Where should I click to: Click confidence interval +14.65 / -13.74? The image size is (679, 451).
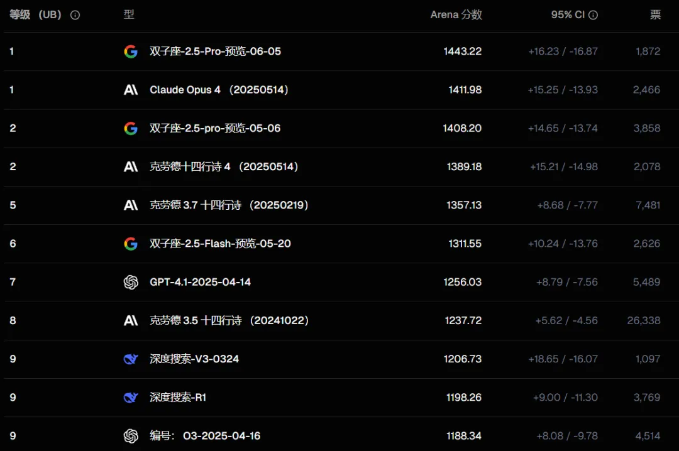(563, 129)
